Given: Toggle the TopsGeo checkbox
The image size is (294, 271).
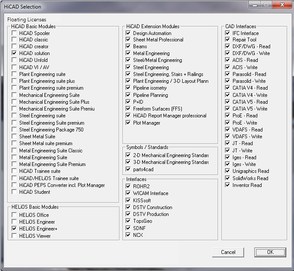Looking at the screenshot, I should [x=128, y=221].
